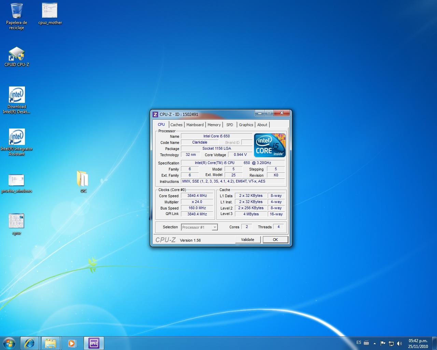Click the Version 1.56 label

pyautogui.click(x=190, y=240)
